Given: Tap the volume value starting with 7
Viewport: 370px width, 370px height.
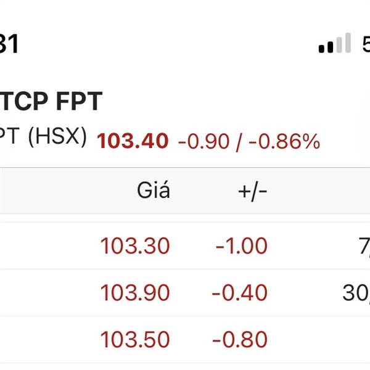Looking at the screenshot, I should (x=363, y=247).
